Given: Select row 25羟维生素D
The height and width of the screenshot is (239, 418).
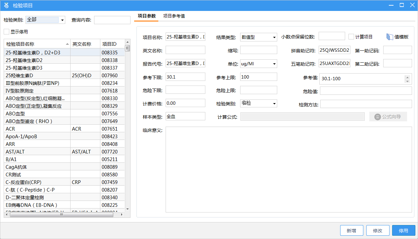Looking at the screenshot, I should point(64,76).
